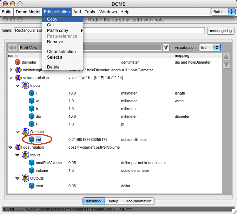
Task: Click the cost relation equation text
Action: [x=94, y=147]
